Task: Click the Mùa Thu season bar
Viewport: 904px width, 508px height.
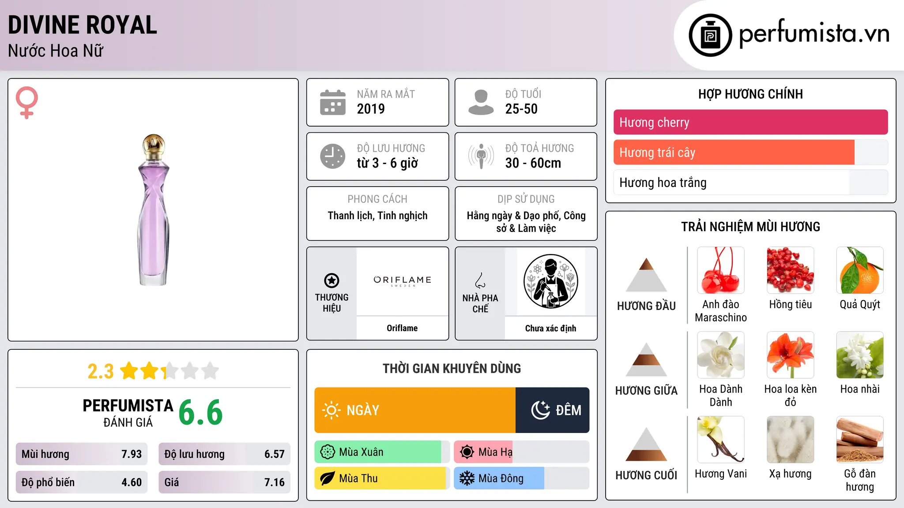Action: pos(382,478)
